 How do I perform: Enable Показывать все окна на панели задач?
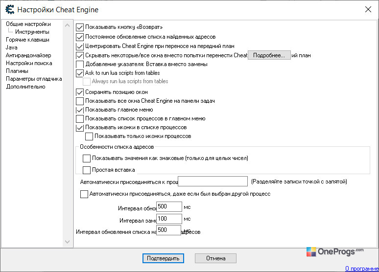pyautogui.click(x=80, y=101)
